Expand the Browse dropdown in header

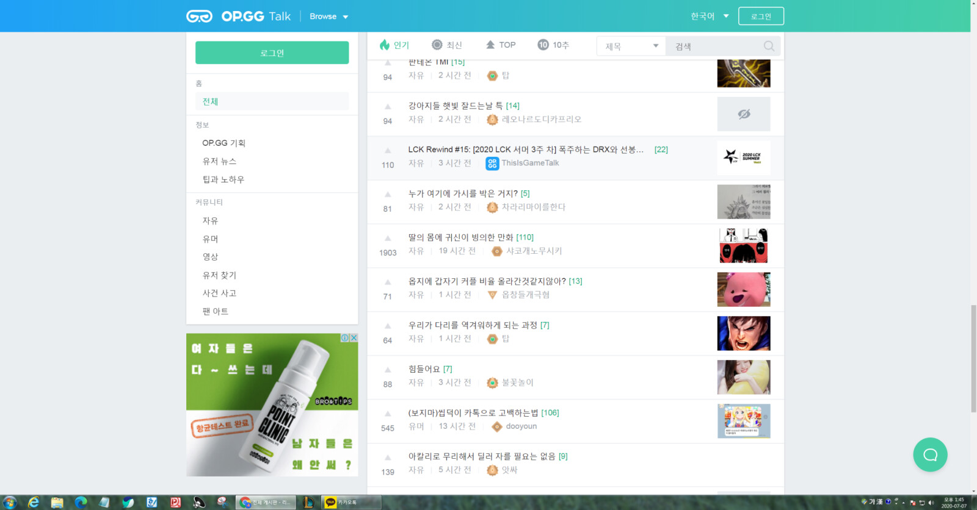329,16
